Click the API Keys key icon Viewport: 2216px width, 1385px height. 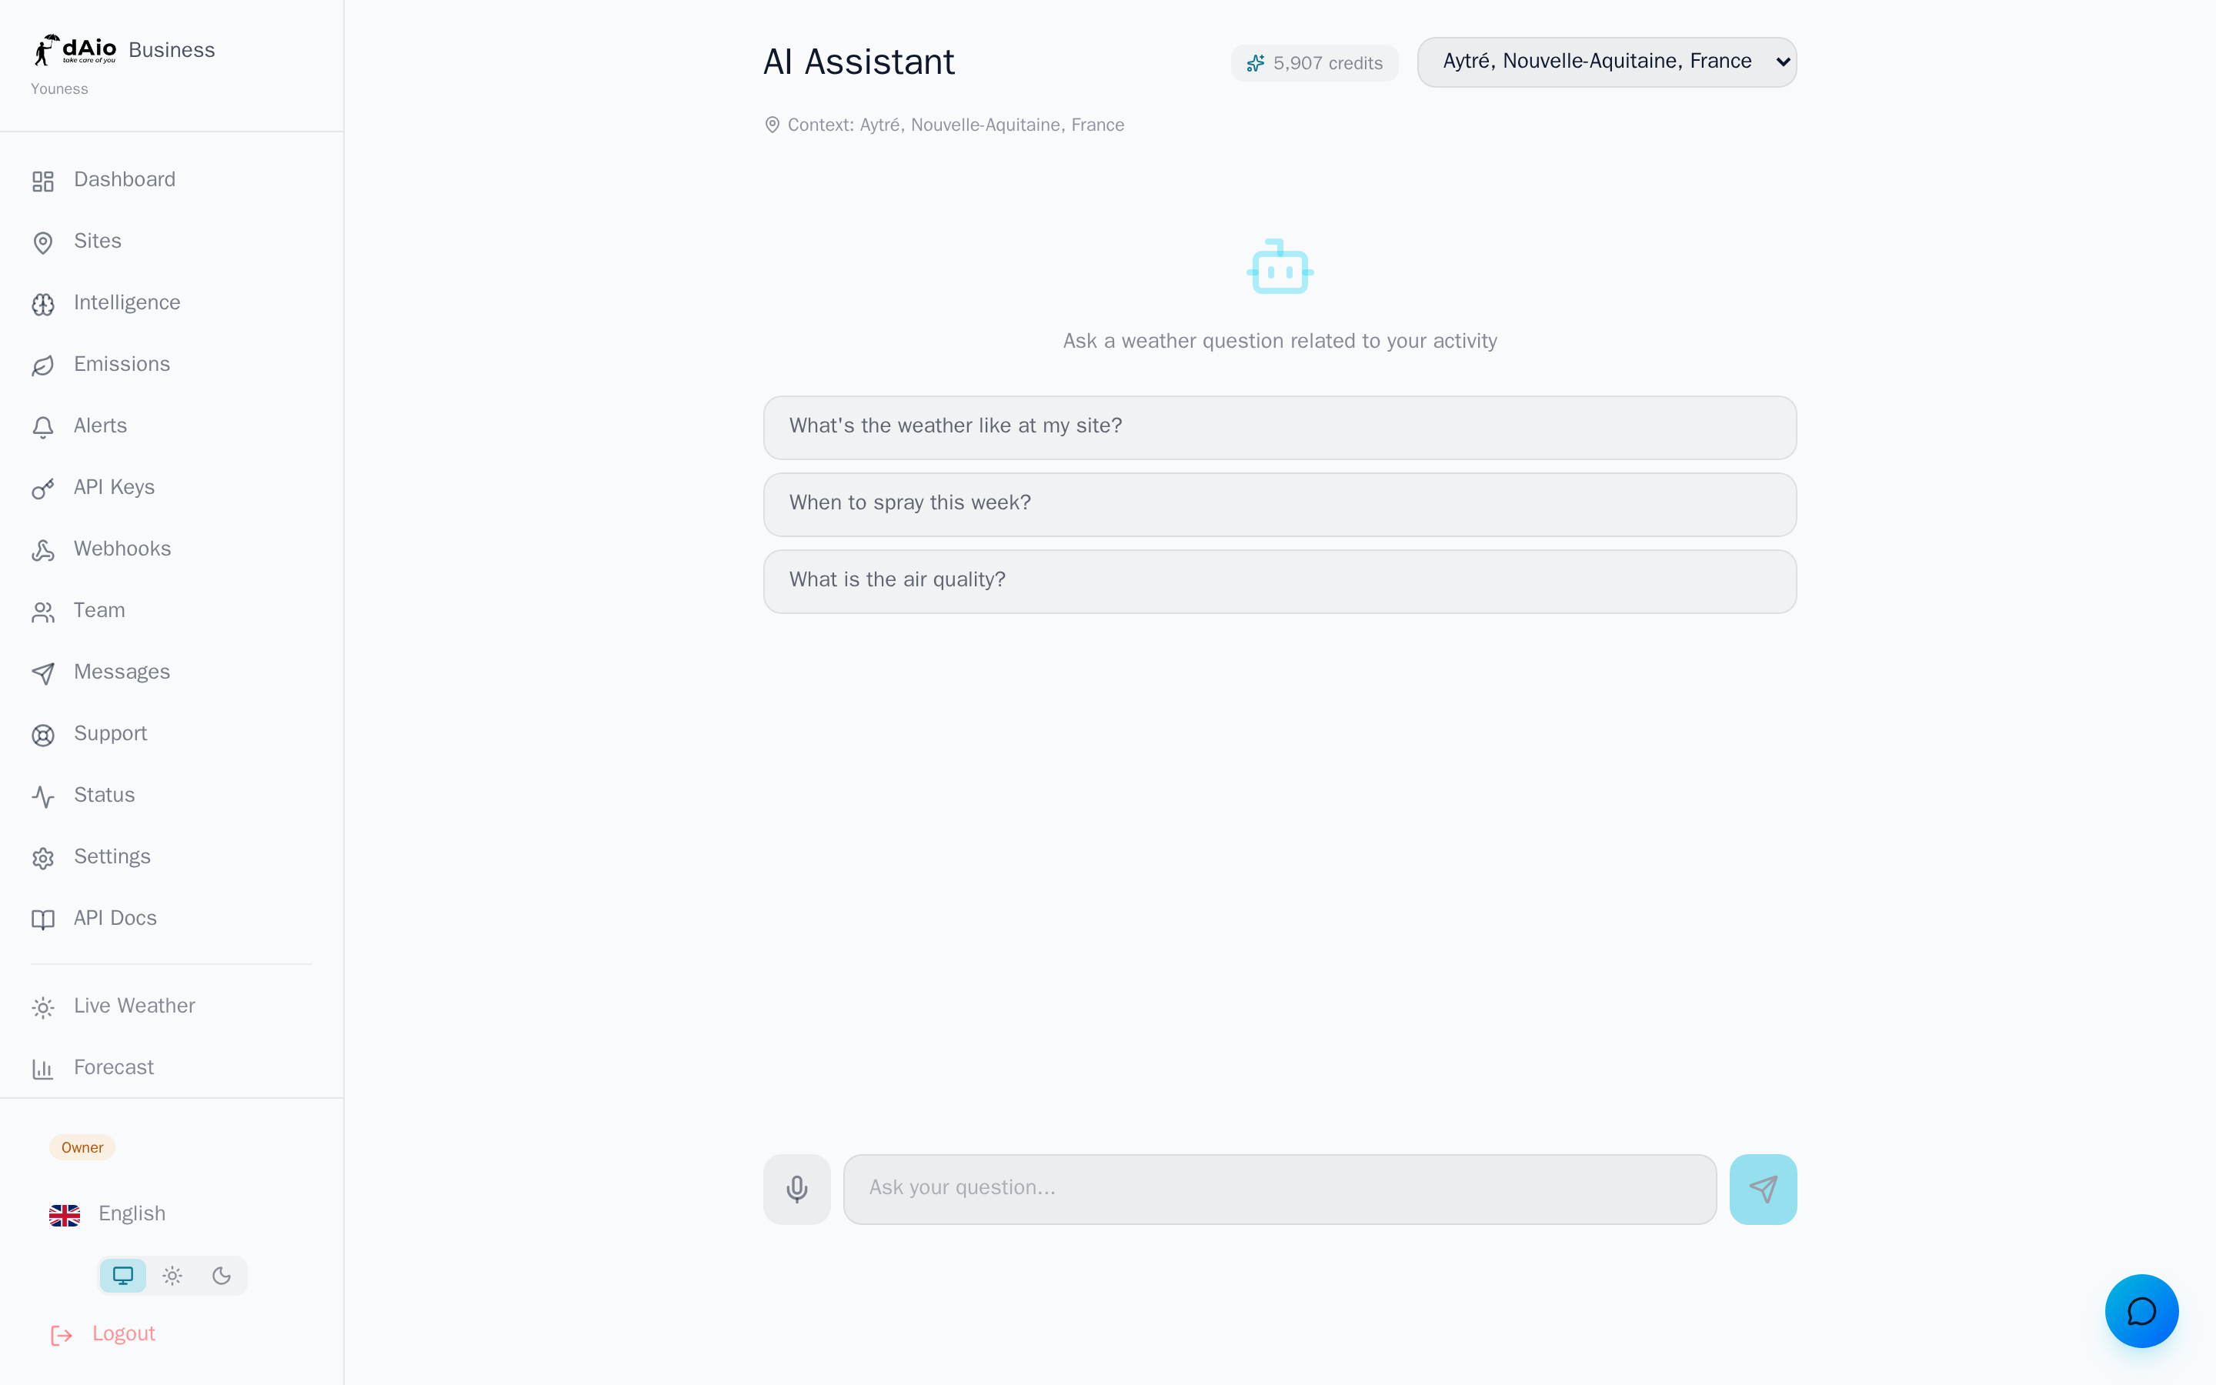(43, 489)
